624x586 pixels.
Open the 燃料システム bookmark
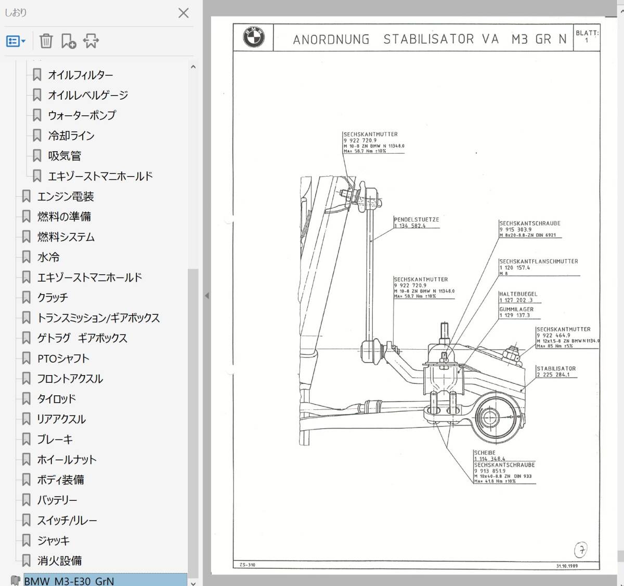point(66,237)
